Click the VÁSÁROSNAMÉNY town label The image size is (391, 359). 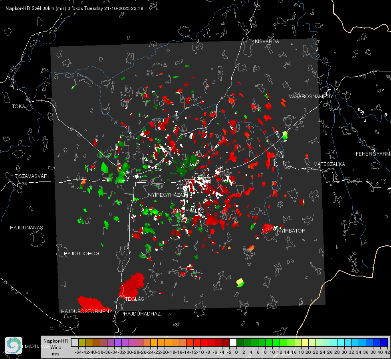pyautogui.click(x=311, y=97)
